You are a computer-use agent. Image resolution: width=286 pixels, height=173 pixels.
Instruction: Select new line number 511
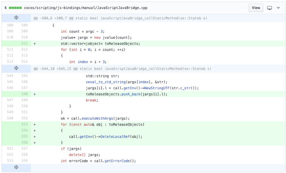[x=24, y=44]
